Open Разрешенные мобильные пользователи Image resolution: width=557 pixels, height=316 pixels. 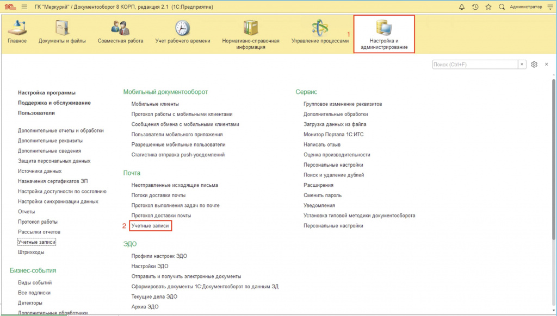pos(178,145)
